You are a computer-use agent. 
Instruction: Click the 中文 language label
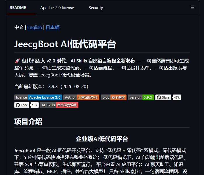click(x=19, y=27)
